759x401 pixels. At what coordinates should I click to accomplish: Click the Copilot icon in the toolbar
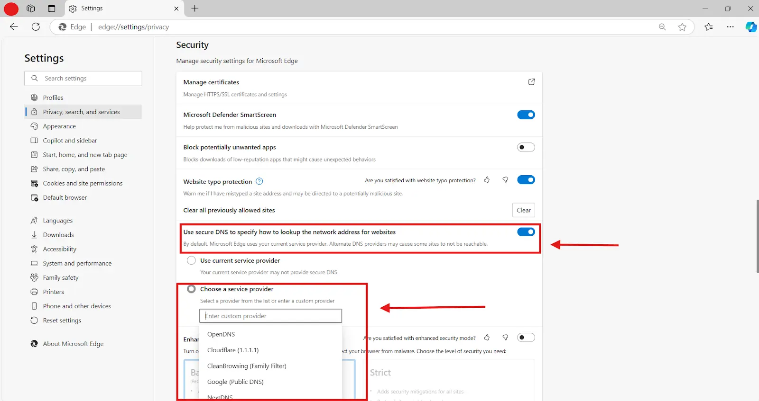[750, 27]
